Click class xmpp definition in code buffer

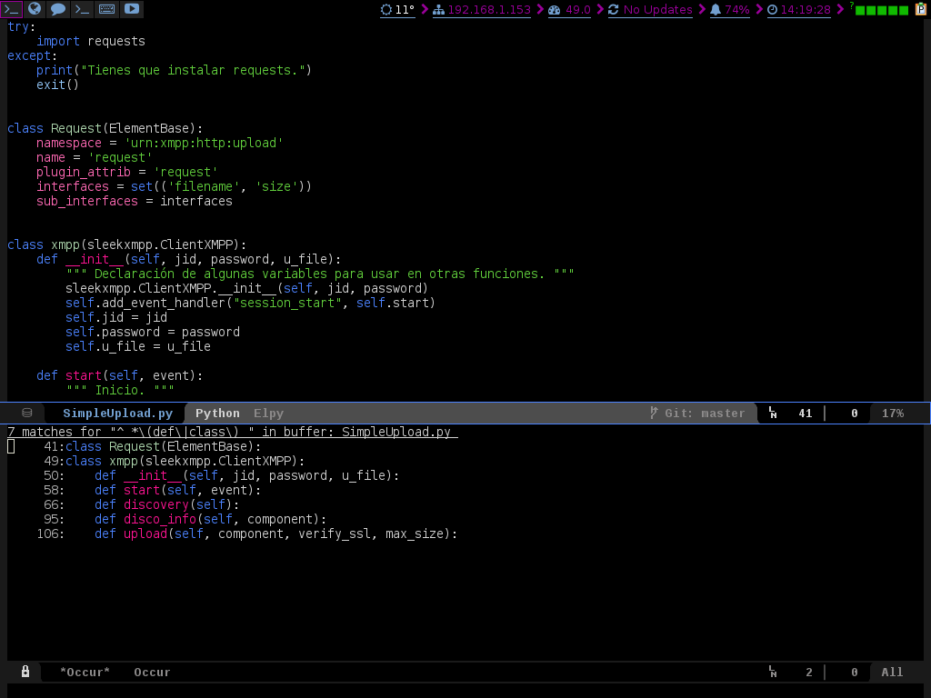127,244
